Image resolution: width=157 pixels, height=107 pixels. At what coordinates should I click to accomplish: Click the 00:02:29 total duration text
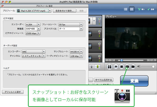tap(151, 60)
